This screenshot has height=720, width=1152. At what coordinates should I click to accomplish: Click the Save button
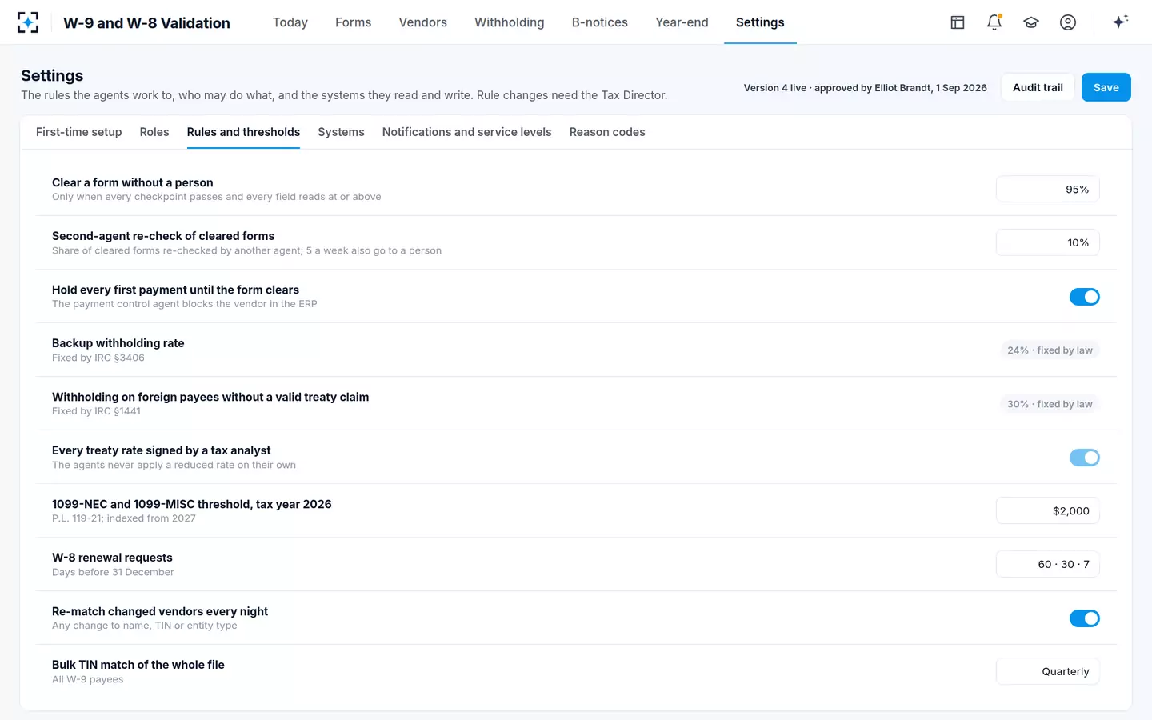[x=1106, y=87]
